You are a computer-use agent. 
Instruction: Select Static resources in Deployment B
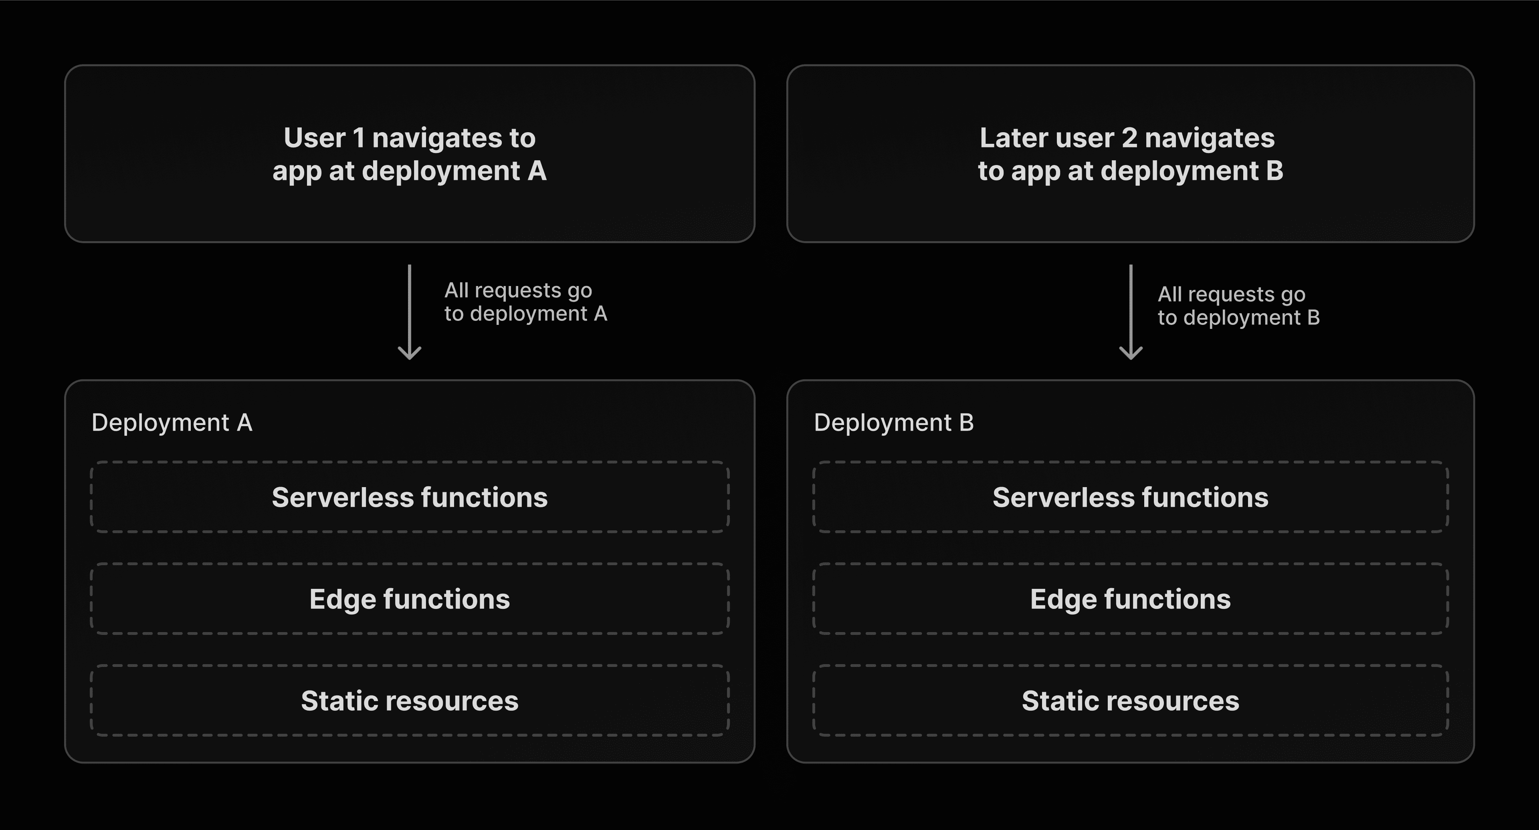[1130, 701]
